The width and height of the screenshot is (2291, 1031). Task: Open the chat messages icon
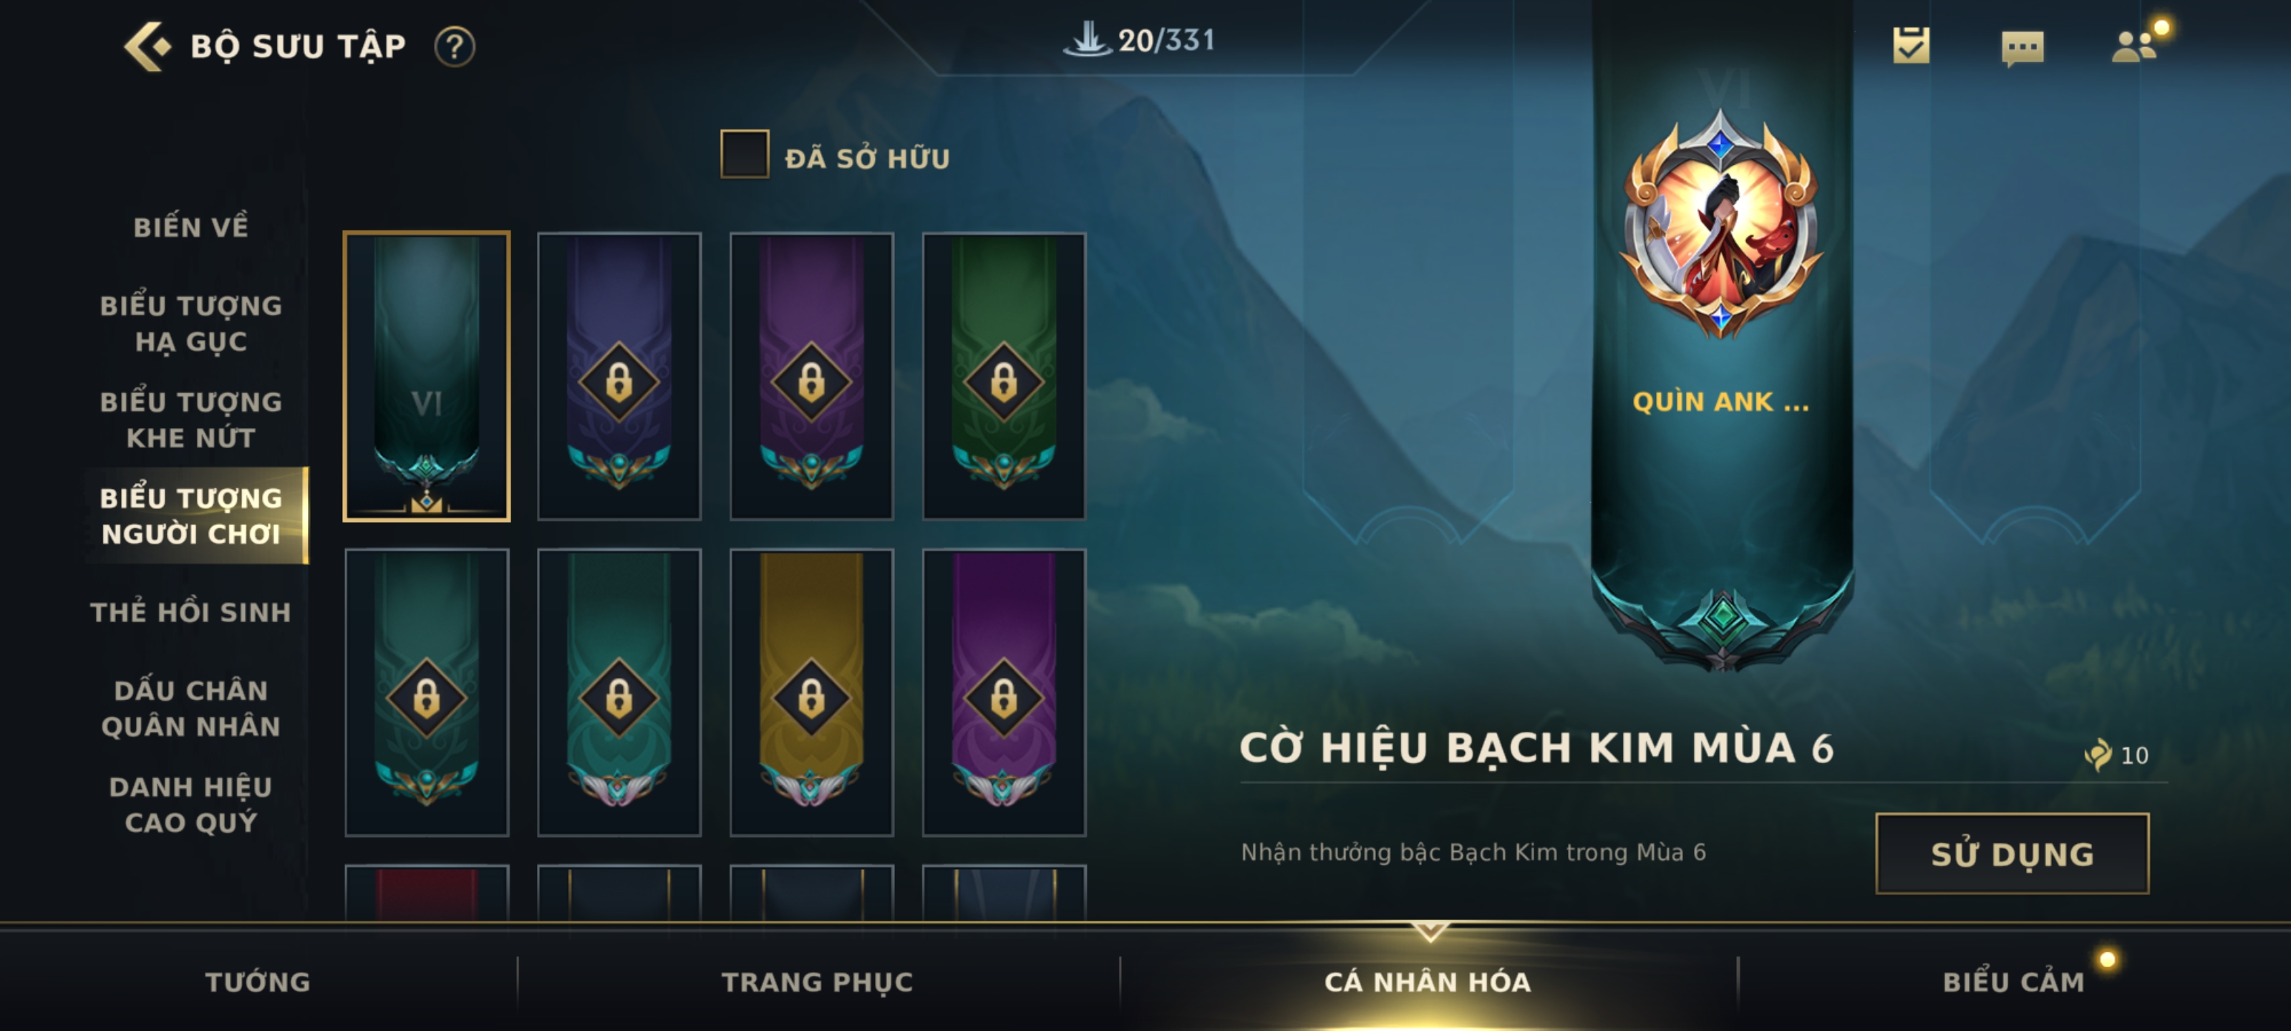2023,48
